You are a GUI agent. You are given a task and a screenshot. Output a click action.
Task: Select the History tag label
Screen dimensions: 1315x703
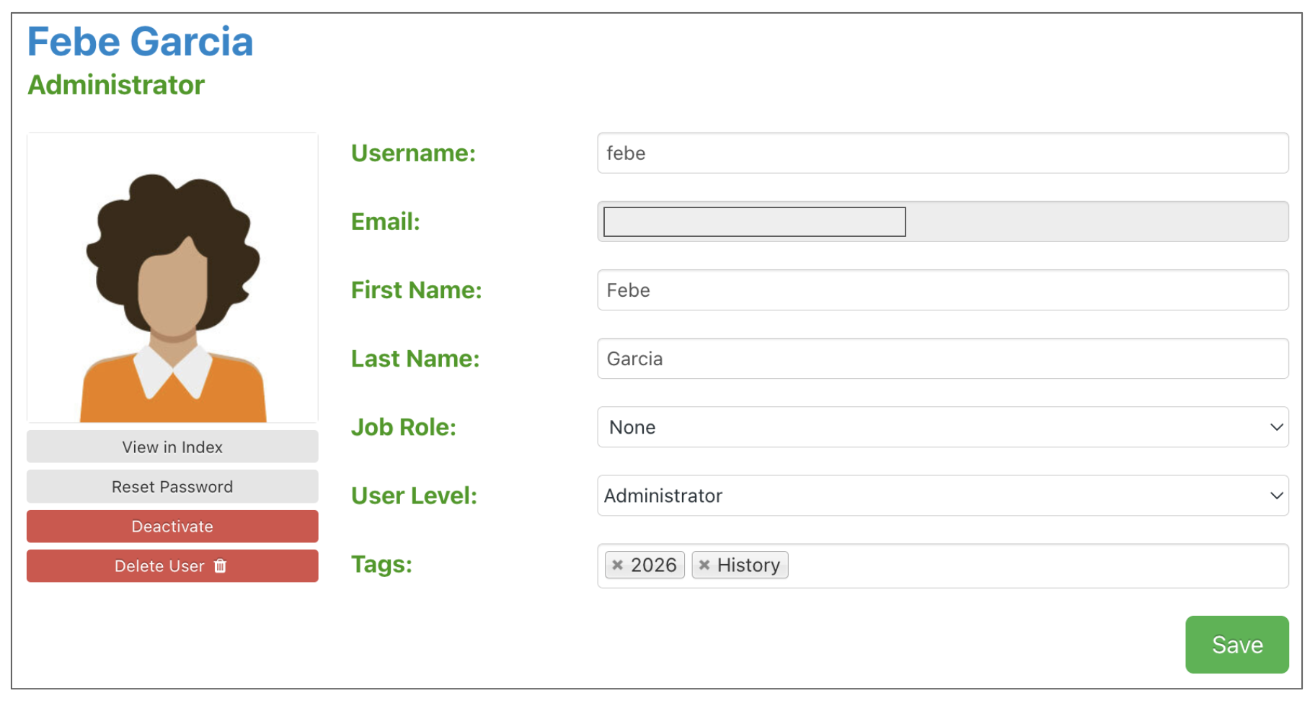[748, 565]
